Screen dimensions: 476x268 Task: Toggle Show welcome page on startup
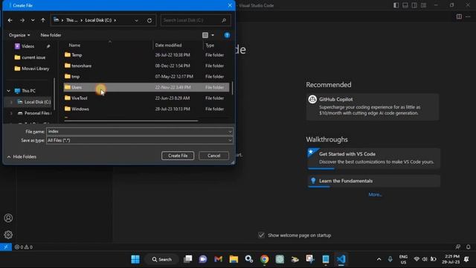tap(261, 235)
